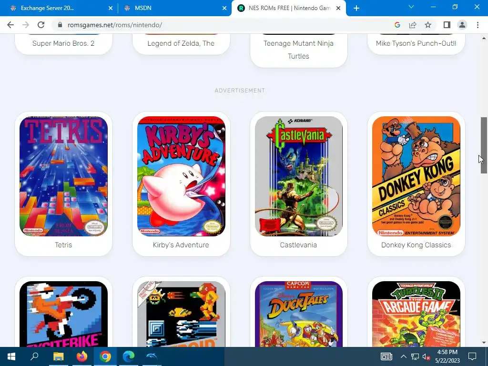Image resolution: width=488 pixels, height=366 pixels.
Task: Open the Donkey Kong Classics cover image
Action: (x=416, y=176)
